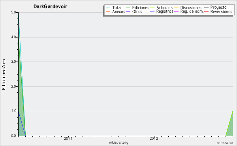Viewport: 237px width, 146px height.
Task: Click the 2.0 y-axis value
Action: (x=13, y=86)
